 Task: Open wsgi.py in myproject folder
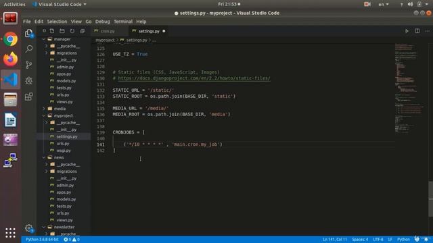tap(64, 151)
